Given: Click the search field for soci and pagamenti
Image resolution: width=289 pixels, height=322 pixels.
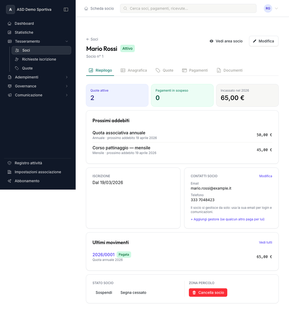Looking at the screenshot, I should pos(188,9).
